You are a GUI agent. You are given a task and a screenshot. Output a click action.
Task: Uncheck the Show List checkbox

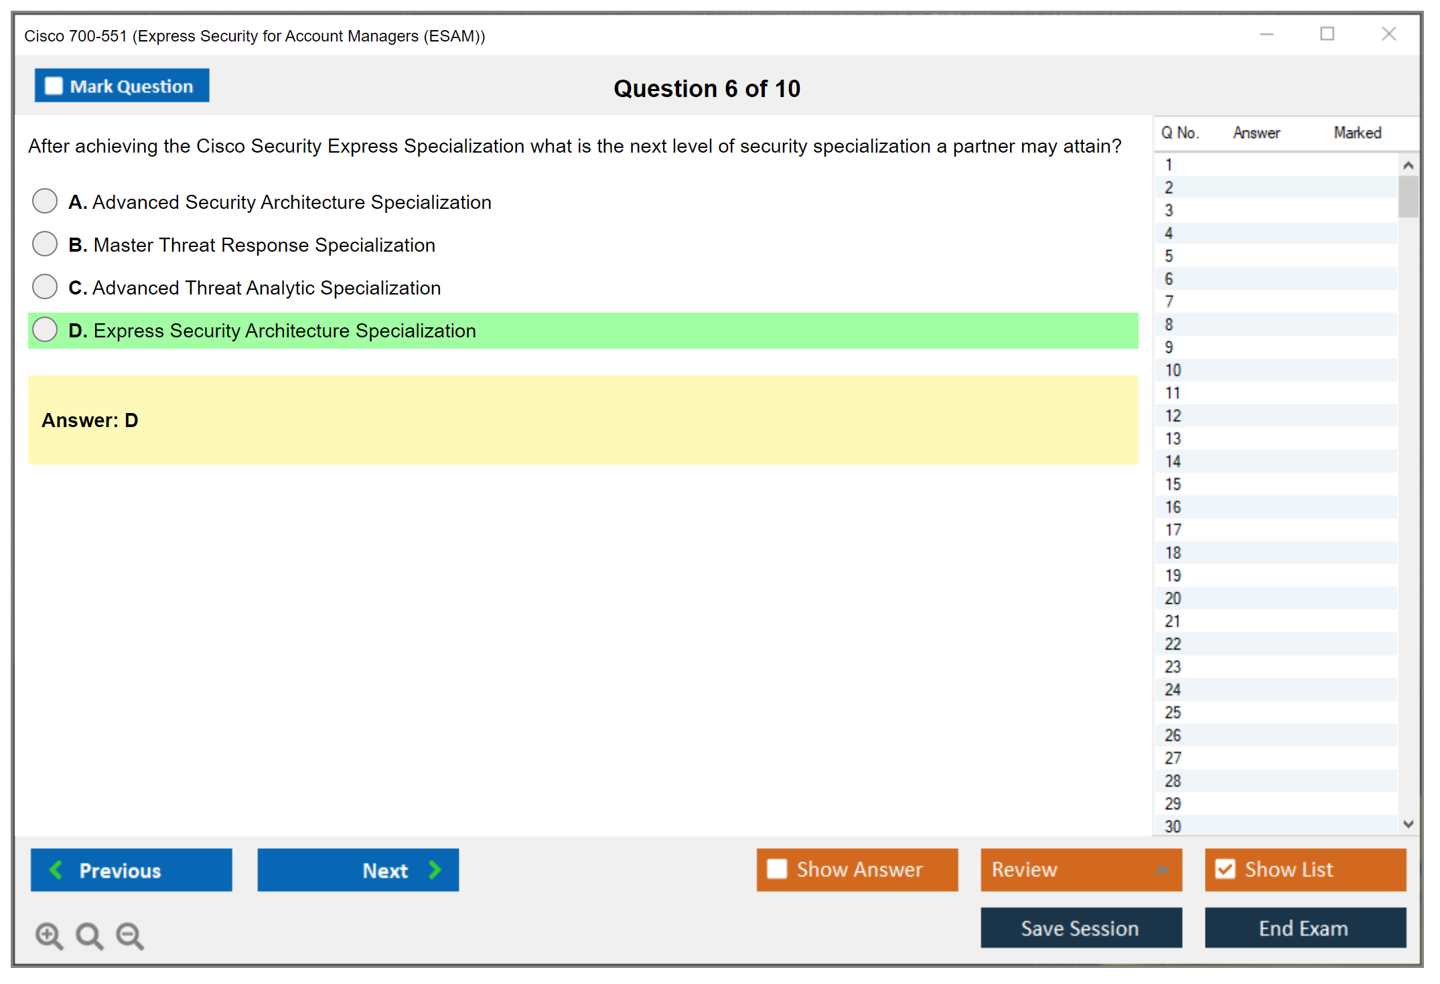point(1225,869)
